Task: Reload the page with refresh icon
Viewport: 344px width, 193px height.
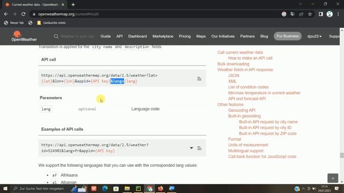Action: (x=23, y=14)
